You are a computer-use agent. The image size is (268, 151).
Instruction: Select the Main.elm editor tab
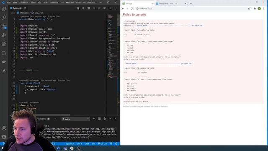(18, 8)
